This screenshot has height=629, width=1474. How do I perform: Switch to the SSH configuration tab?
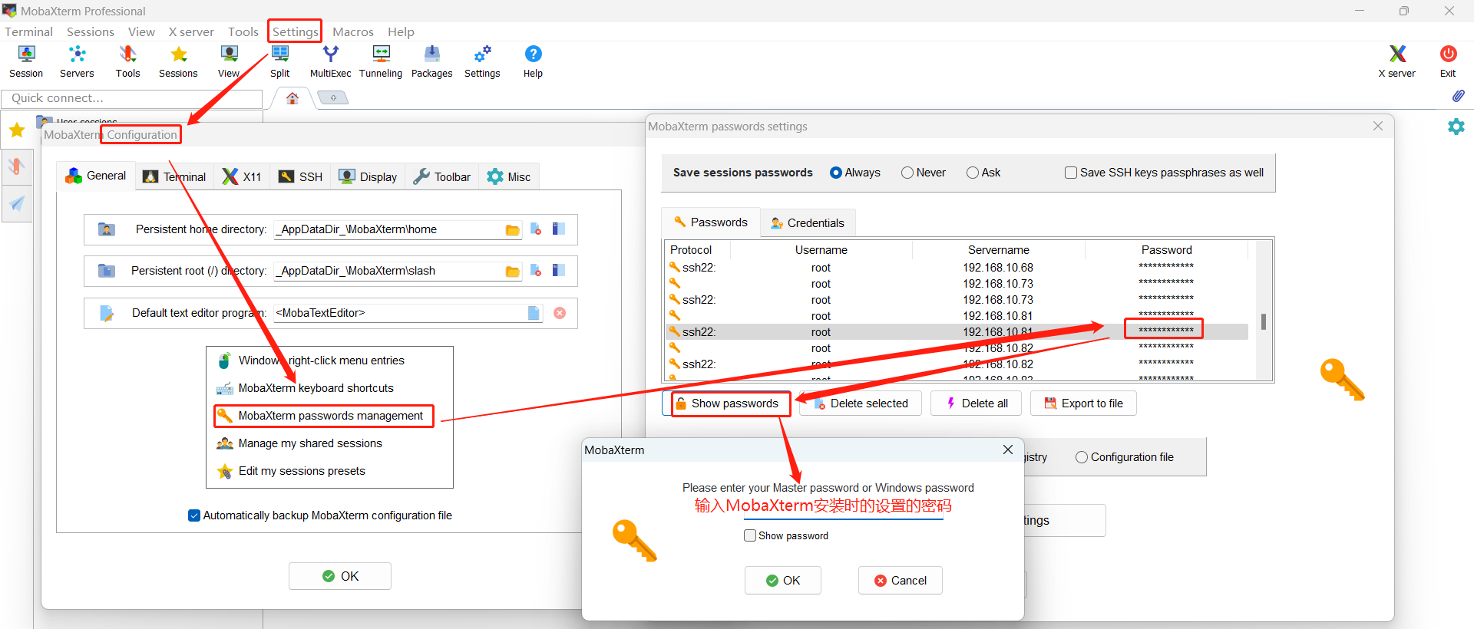coord(300,176)
